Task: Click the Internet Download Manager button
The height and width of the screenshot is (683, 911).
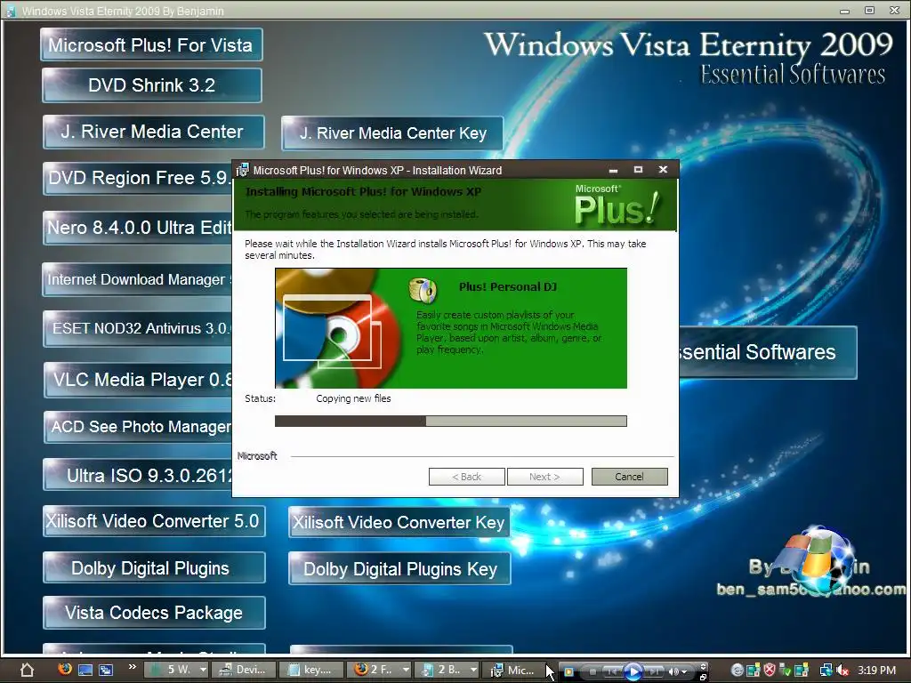Action: (x=138, y=279)
